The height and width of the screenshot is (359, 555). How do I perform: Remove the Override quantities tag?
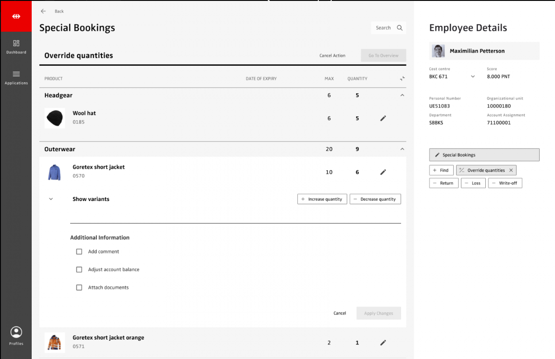point(511,171)
